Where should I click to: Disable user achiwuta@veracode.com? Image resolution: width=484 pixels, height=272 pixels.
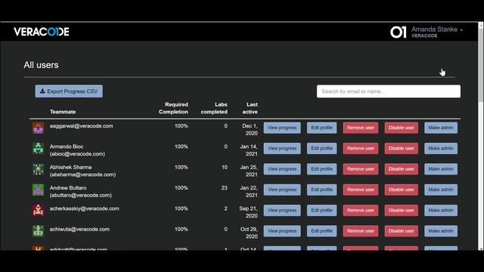tap(402, 231)
